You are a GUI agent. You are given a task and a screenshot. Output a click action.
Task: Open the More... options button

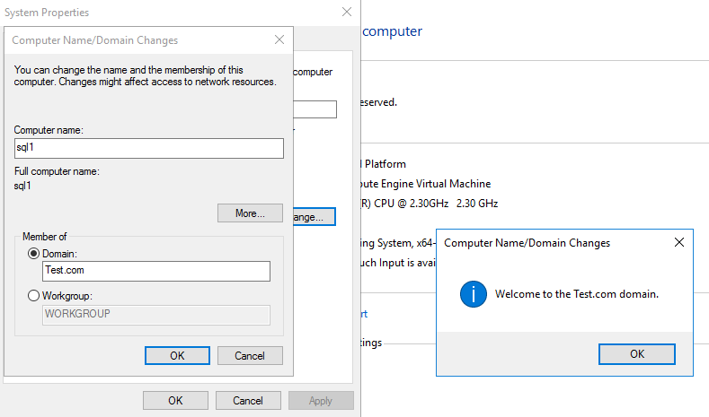pos(250,213)
